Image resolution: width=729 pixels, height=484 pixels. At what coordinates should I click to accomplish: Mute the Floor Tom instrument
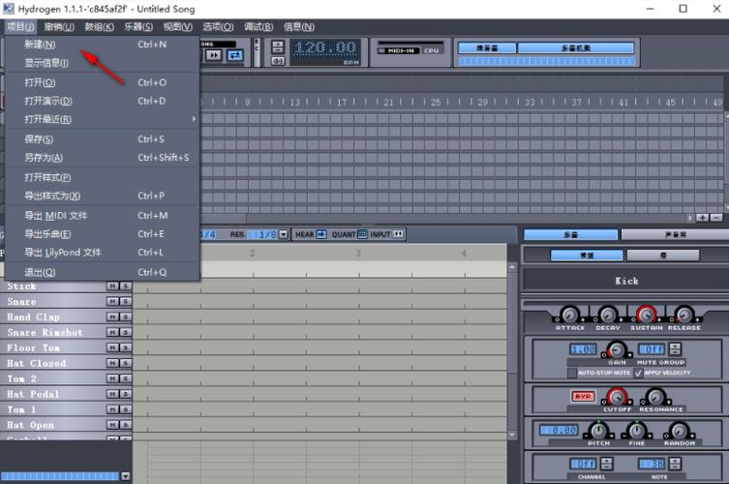112,348
